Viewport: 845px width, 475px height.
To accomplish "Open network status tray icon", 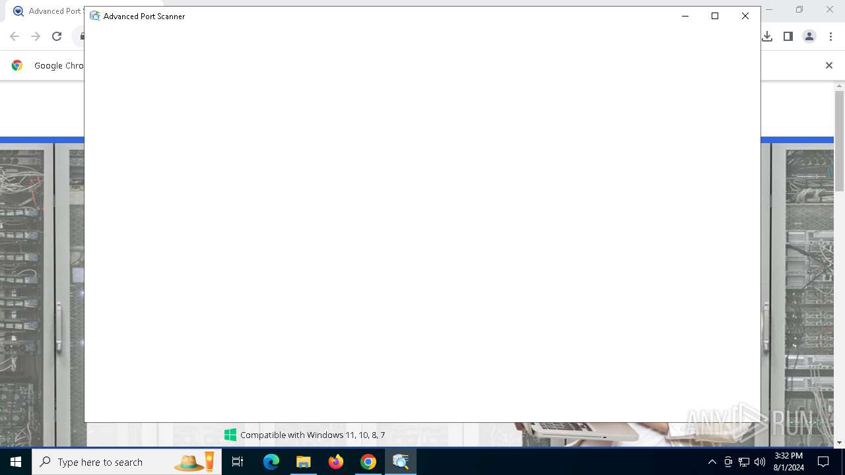I will (744, 462).
